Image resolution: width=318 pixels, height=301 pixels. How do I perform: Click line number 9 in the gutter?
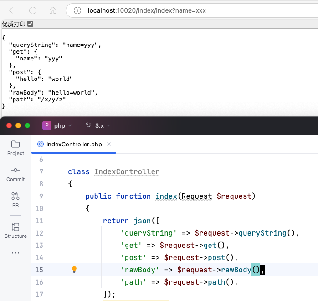41,196
